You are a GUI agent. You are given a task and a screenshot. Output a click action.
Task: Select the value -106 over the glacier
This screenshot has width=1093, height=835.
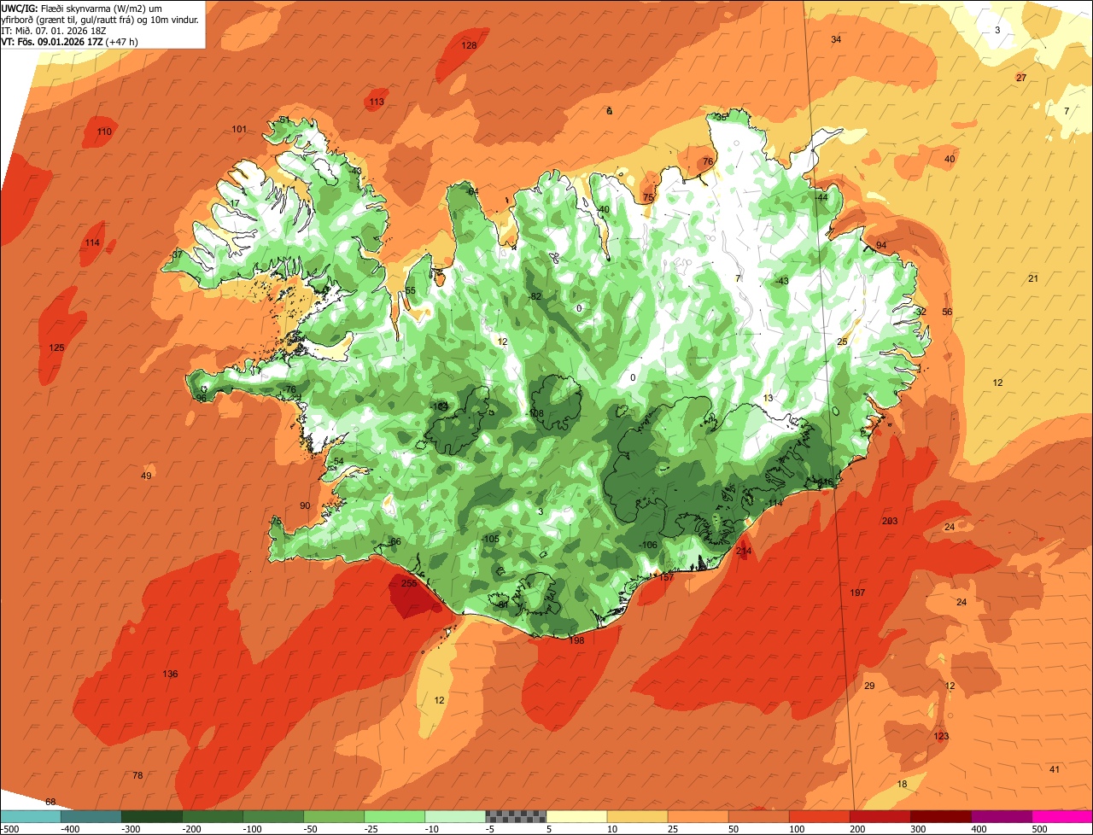coord(648,546)
